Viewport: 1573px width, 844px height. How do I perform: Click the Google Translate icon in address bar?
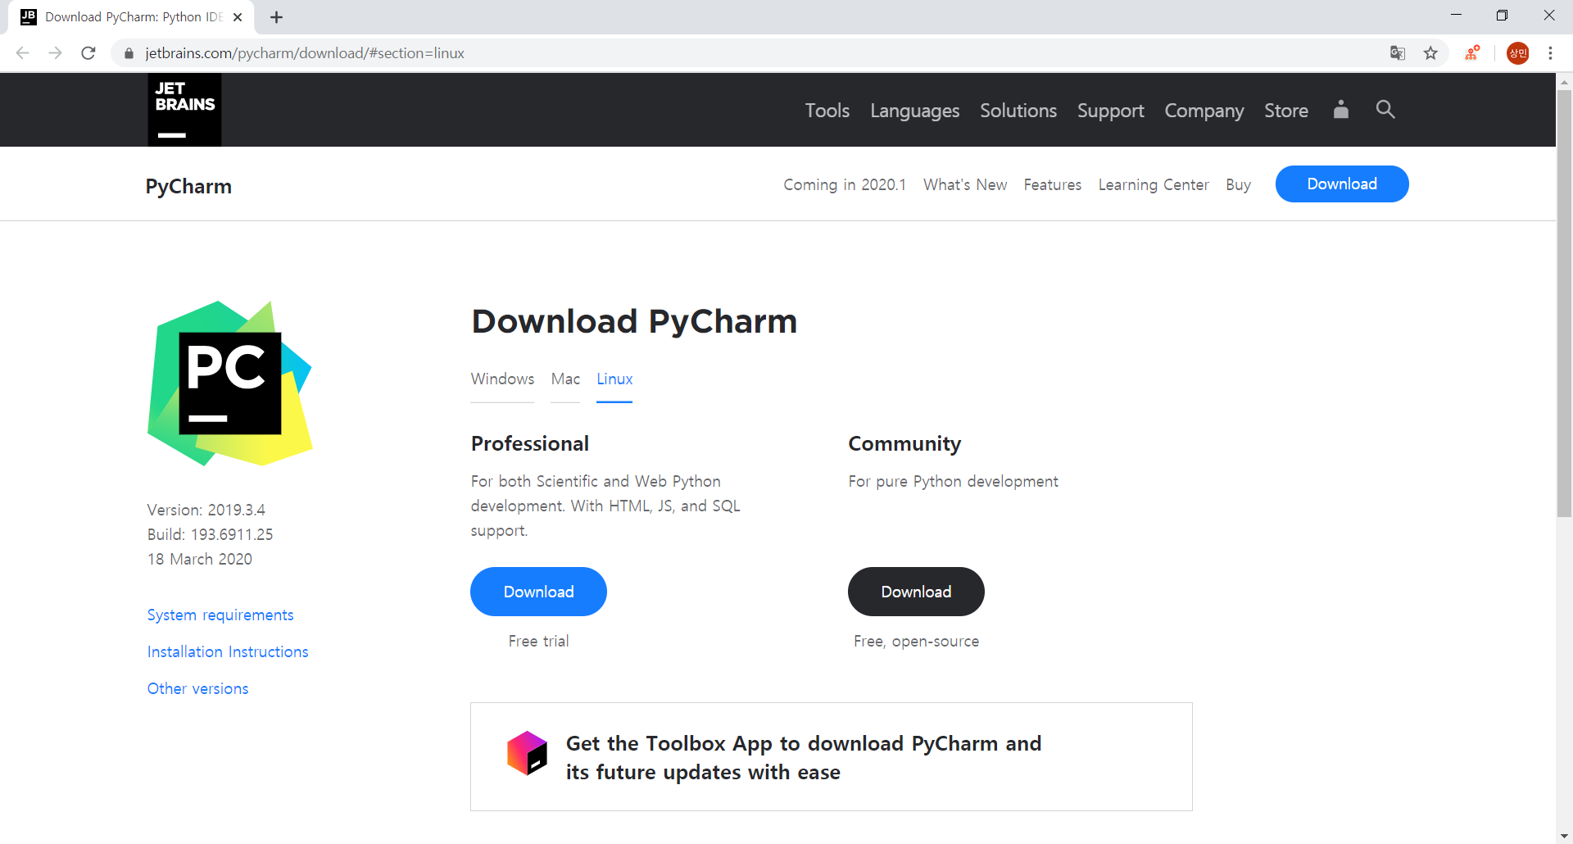point(1398,53)
